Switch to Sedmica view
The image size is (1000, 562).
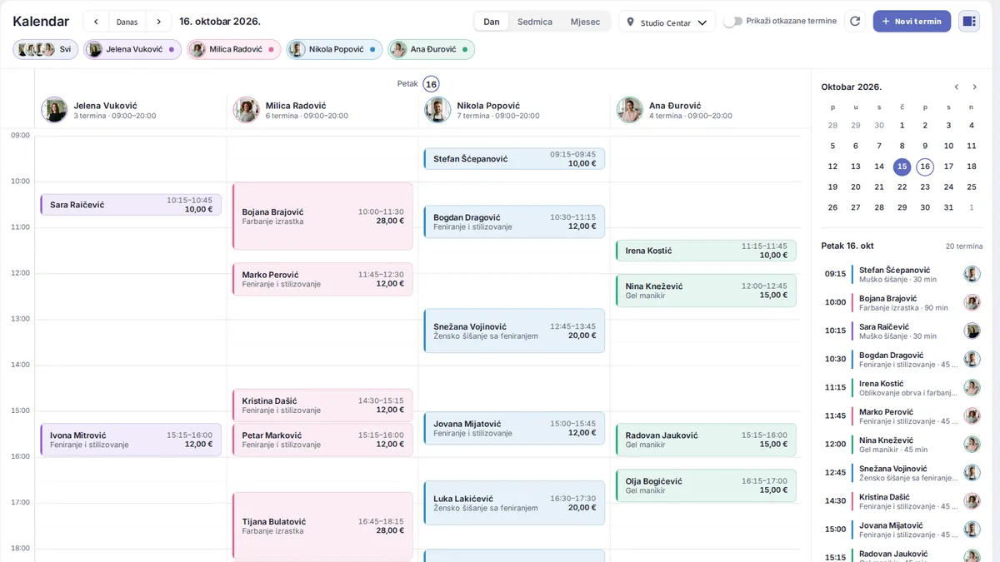pos(535,22)
